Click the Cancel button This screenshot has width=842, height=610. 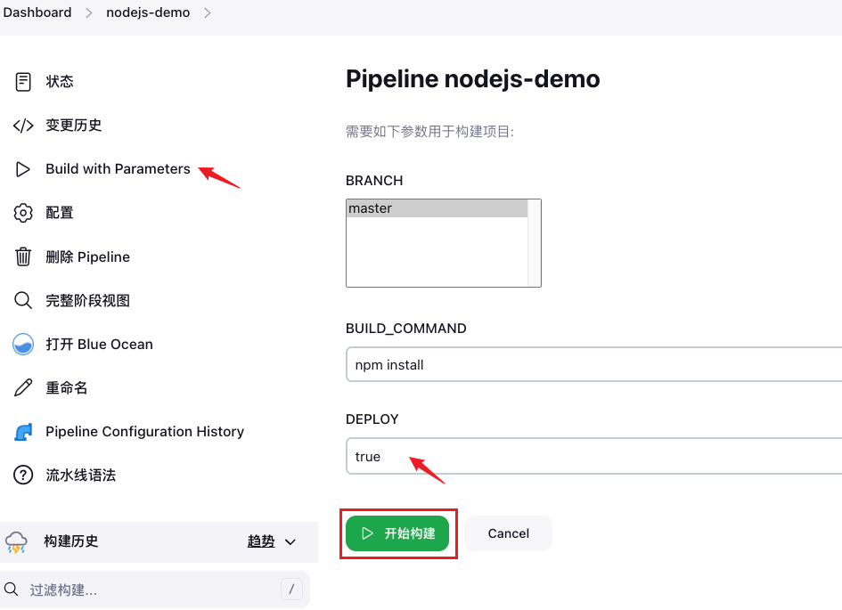[509, 533]
